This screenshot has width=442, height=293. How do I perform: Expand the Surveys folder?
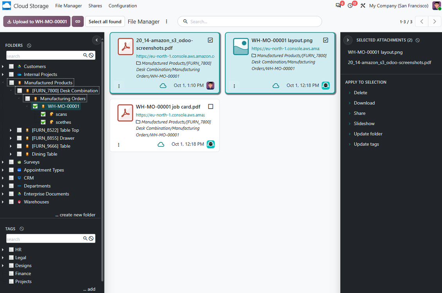click(3, 162)
